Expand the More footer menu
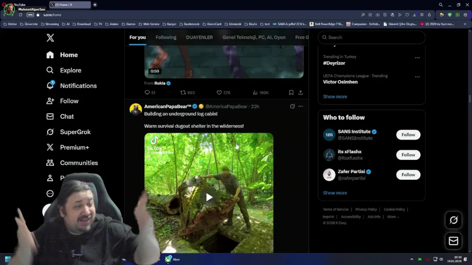This screenshot has height=265, width=472. point(393,217)
